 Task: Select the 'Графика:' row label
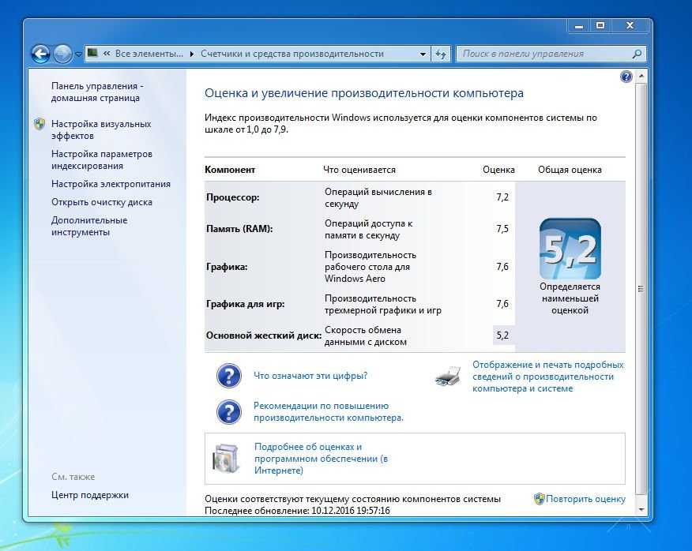coord(227,267)
